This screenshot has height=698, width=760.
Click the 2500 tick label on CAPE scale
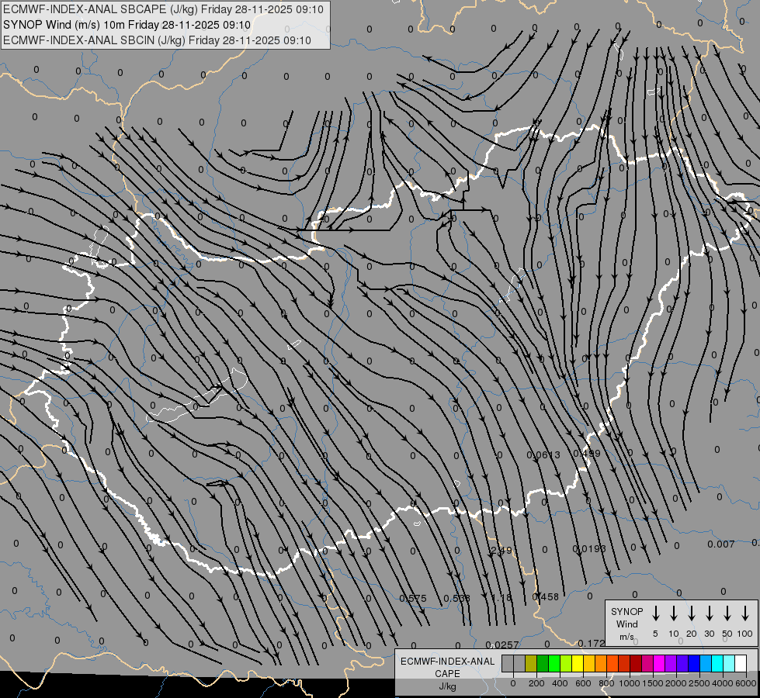[x=699, y=683]
